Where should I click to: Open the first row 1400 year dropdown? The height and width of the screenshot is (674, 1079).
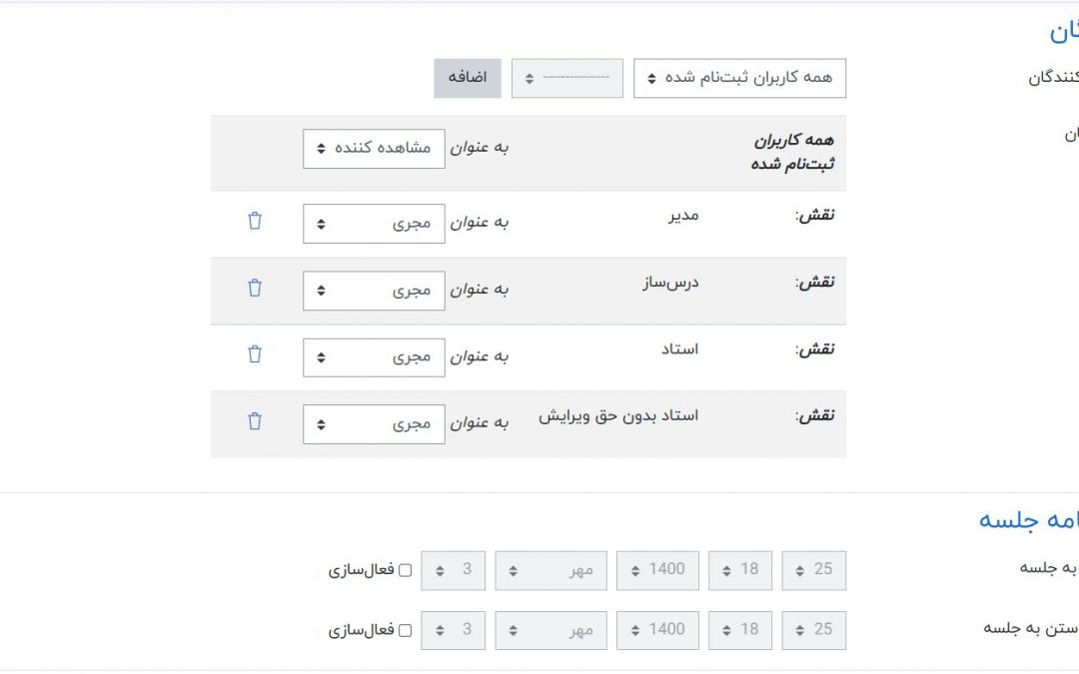[x=657, y=570]
